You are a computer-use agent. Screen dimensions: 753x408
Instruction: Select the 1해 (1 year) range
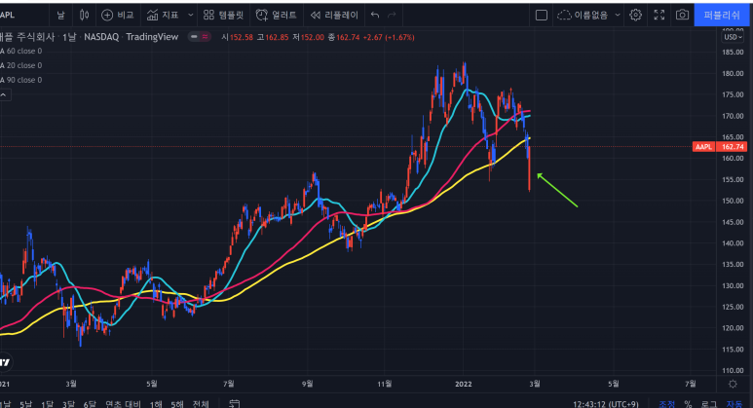pyautogui.click(x=156, y=404)
